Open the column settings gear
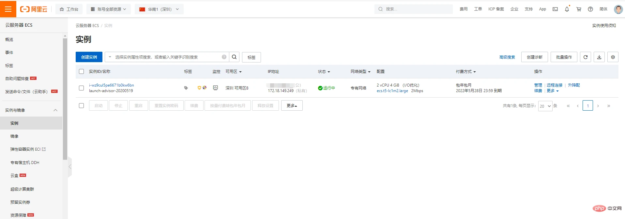 tap(613, 57)
